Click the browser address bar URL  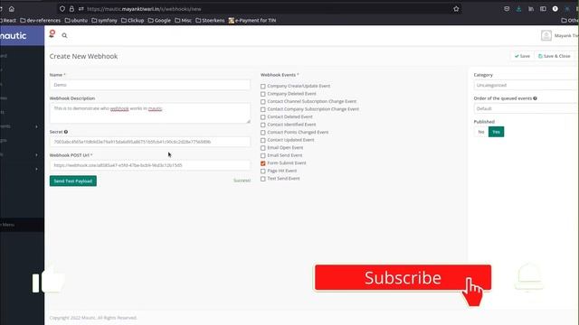click(x=144, y=9)
